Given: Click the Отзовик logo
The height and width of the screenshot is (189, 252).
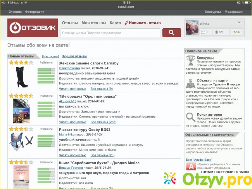Looking at the screenshot, I should pos(33,28).
